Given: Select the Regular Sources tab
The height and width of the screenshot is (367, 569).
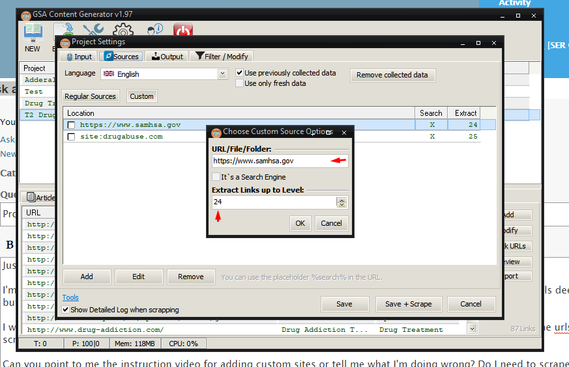Looking at the screenshot, I should pyautogui.click(x=90, y=96).
